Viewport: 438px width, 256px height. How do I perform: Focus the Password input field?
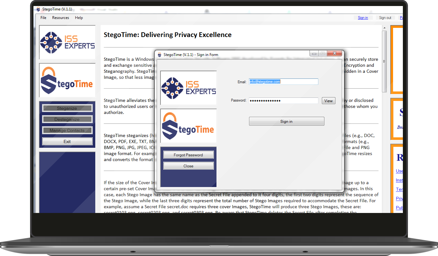point(283,101)
